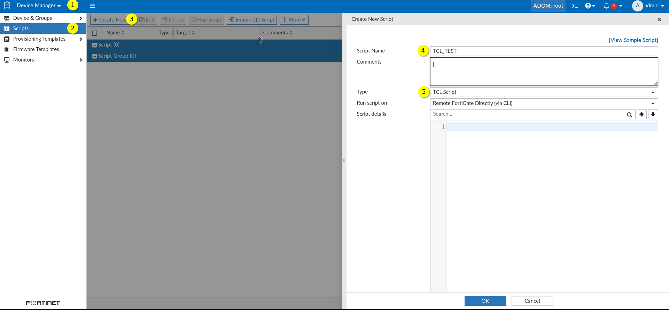The width and height of the screenshot is (669, 310).
Task: Expand the Device & Groups submenu arrow
Action: coord(81,18)
